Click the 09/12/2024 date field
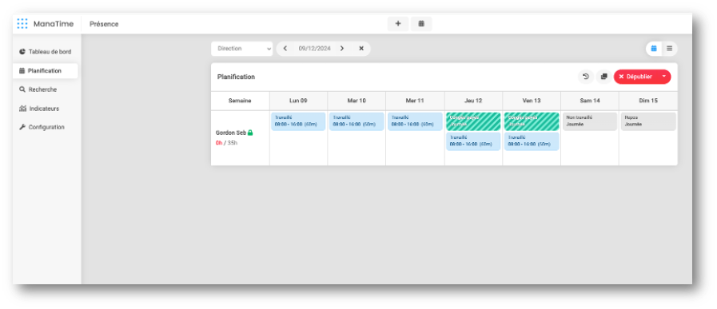This screenshot has width=717, height=309. point(314,49)
